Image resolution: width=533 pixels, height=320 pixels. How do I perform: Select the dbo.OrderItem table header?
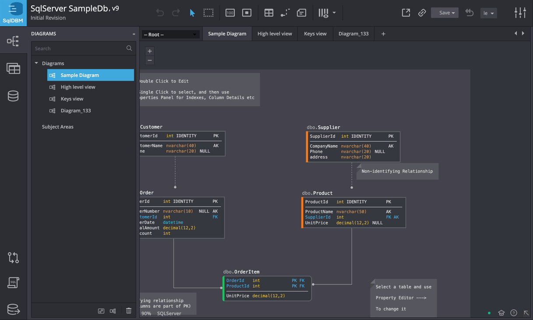tap(241, 271)
